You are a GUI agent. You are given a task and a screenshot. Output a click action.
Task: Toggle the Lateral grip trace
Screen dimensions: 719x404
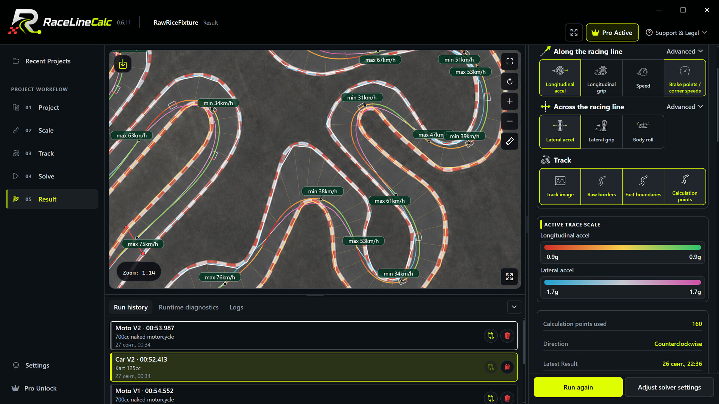point(601,132)
